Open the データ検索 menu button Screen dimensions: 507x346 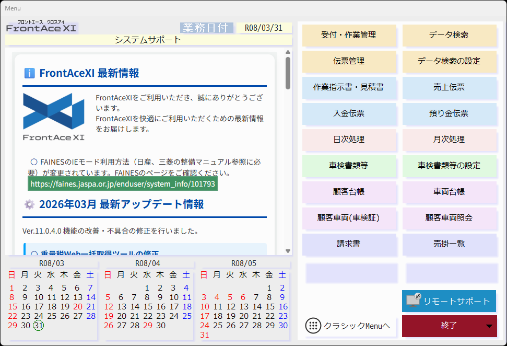point(449,35)
